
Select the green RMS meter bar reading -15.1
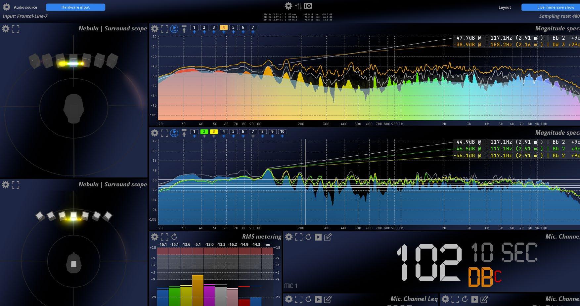[175, 296]
